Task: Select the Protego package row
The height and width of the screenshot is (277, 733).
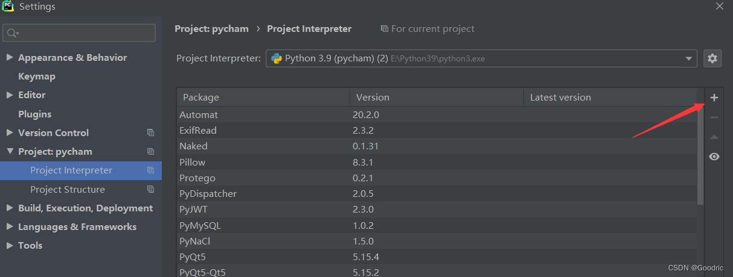Action: 437,178
